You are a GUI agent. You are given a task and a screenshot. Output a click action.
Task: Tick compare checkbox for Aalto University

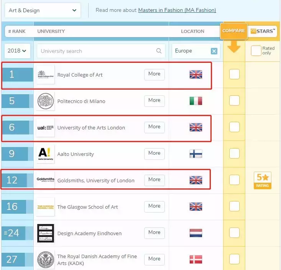(234, 153)
